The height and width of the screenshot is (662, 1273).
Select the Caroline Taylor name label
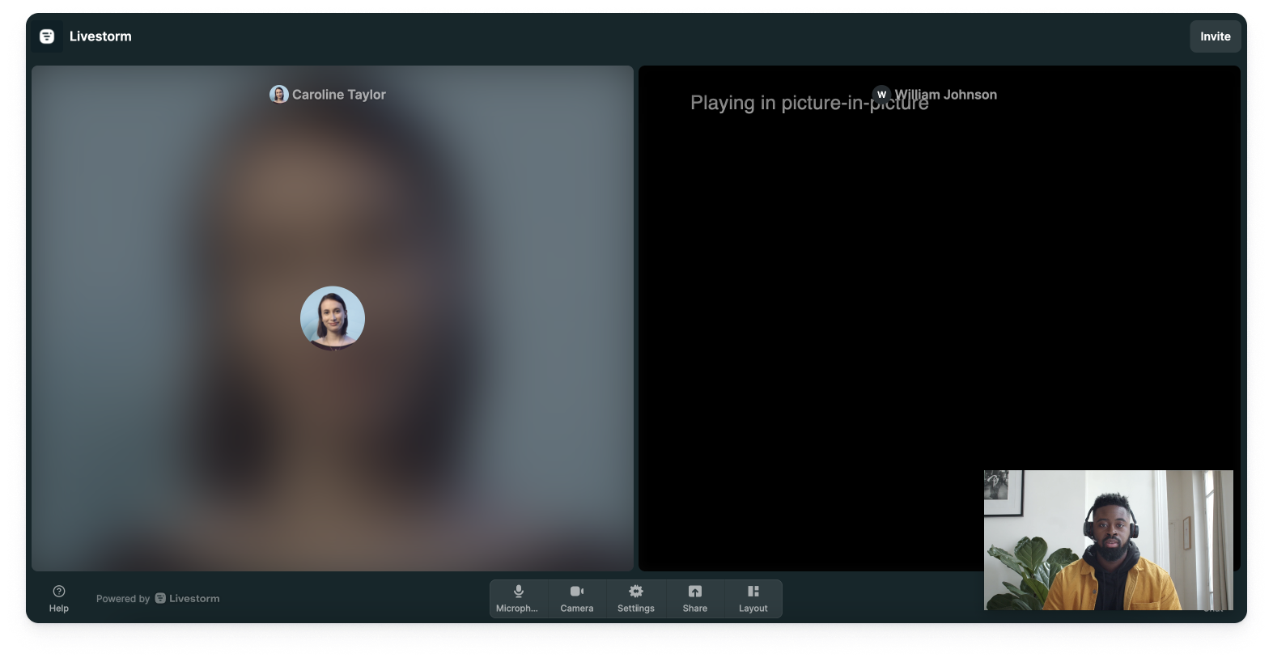pyautogui.click(x=339, y=95)
